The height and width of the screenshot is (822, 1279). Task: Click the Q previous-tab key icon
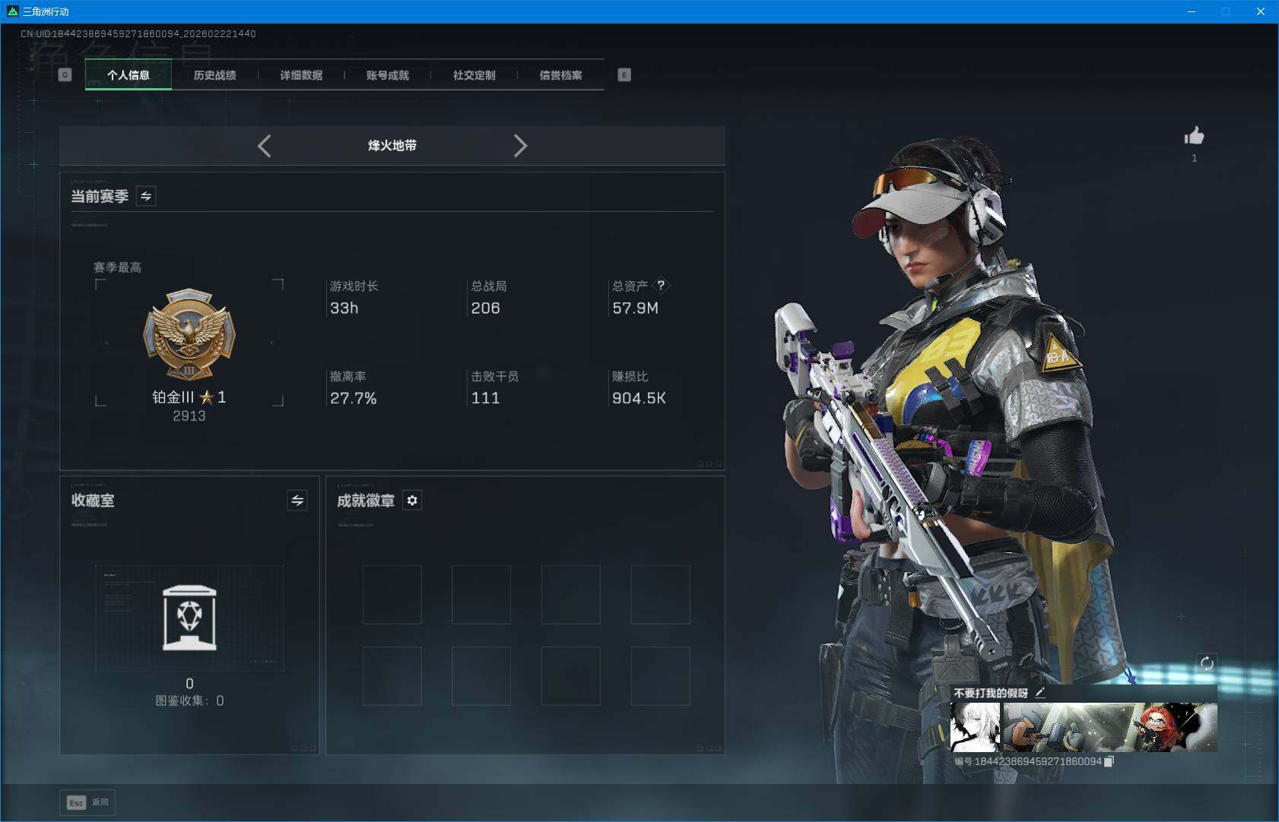point(65,74)
